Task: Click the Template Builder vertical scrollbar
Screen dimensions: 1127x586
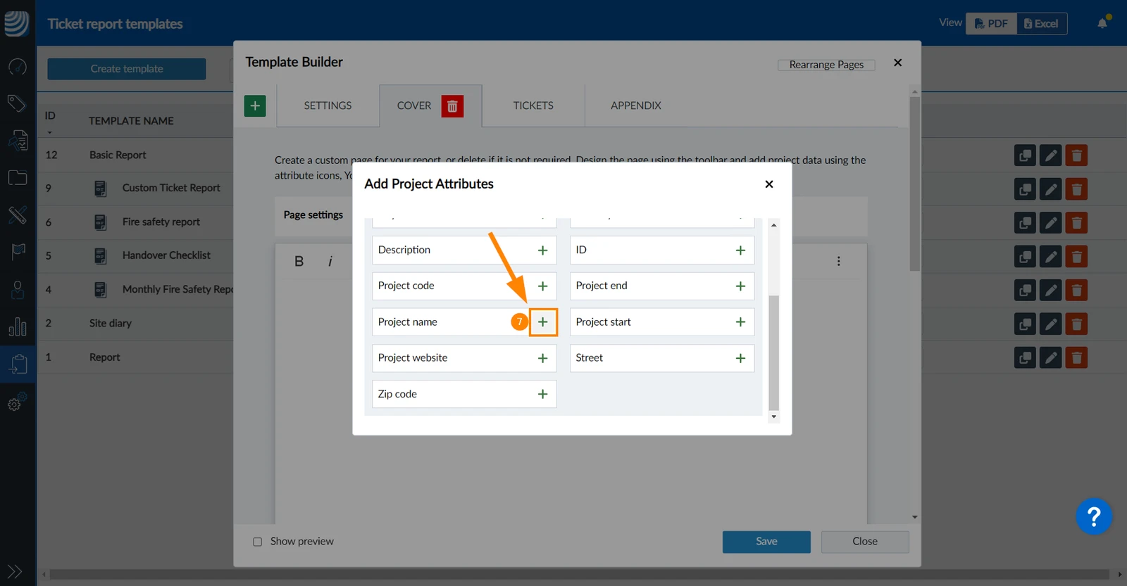Action: point(914,184)
